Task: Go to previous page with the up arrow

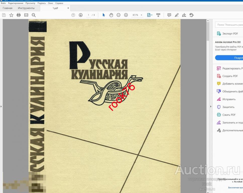Action: (x=73, y=15)
